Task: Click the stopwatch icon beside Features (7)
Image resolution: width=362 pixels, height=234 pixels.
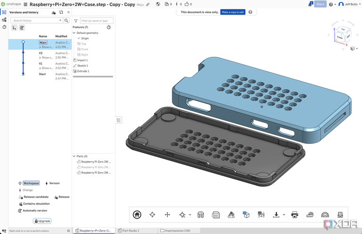Action: 109,27
